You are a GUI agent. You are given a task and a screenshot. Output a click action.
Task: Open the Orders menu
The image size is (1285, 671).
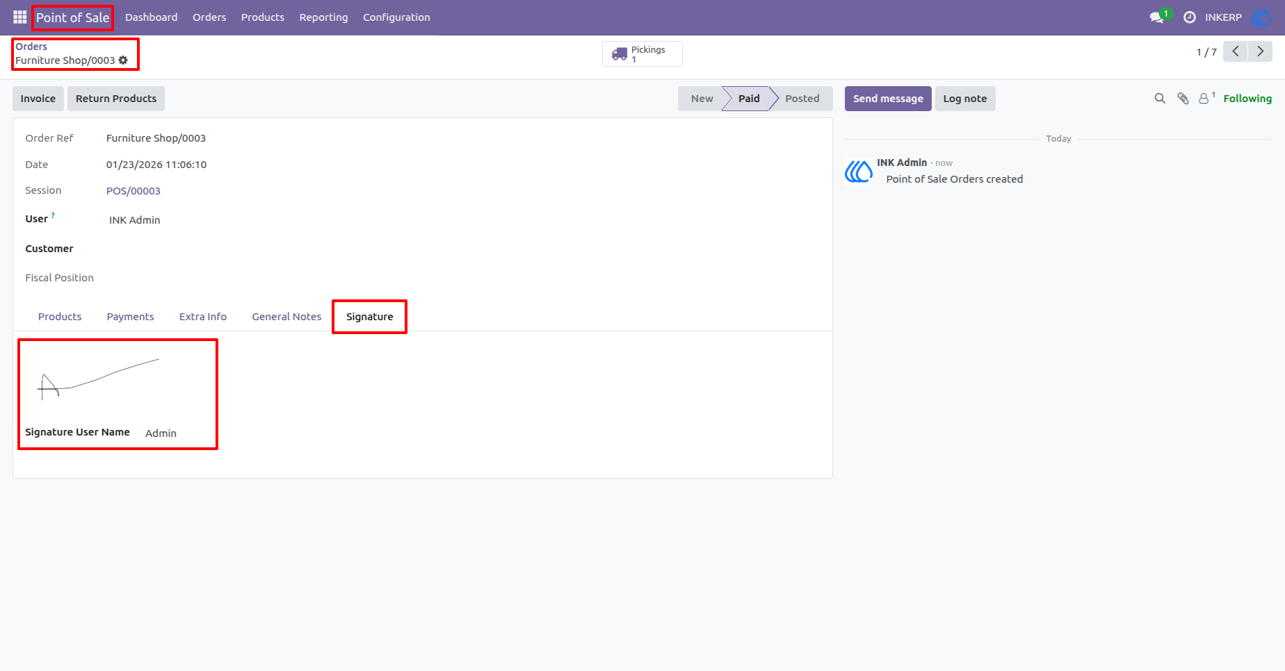point(209,17)
